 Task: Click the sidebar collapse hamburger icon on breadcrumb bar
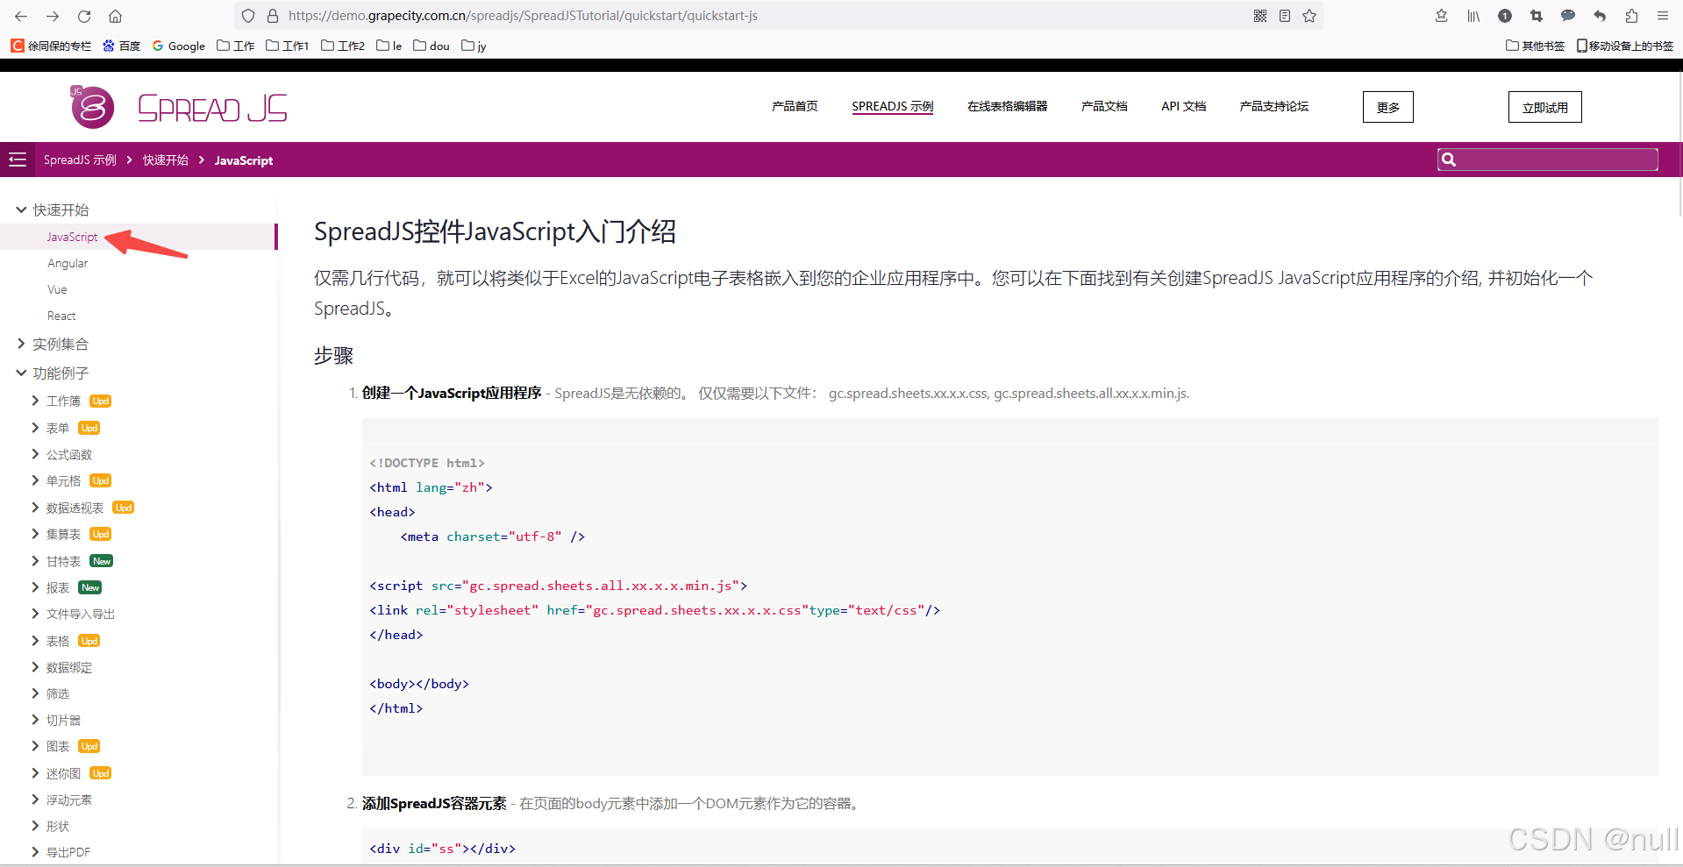pyautogui.click(x=18, y=159)
